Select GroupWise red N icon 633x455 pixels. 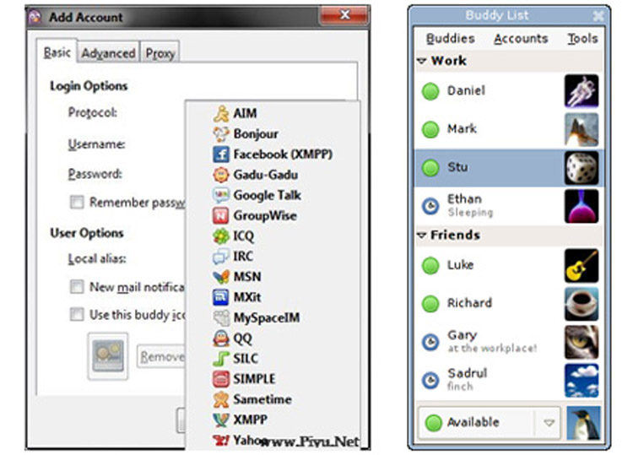221,215
